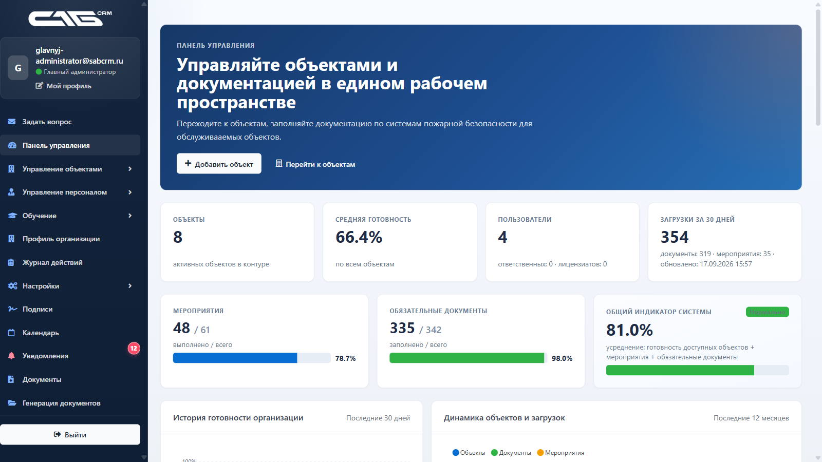
Task: Expand Настройки submenu chevron
Action: (130, 286)
